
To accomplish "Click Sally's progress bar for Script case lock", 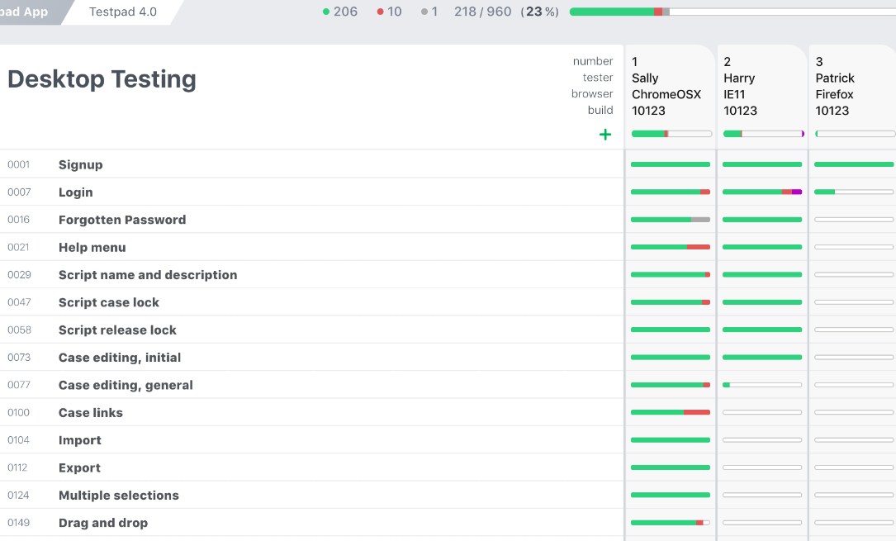I will (x=671, y=301).
